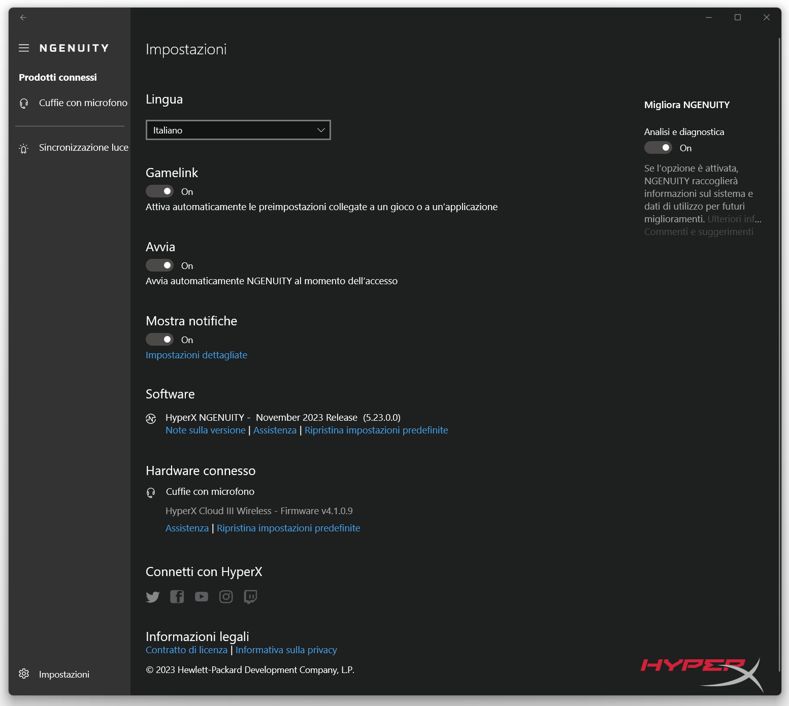The image size is (789, 706).
Task: Click the HyperX logo at bottom right
Action: coord(703,674)
